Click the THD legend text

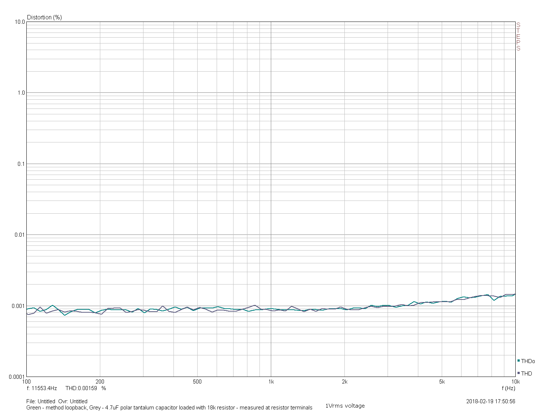pyautogui.click(x=527, y=373)
